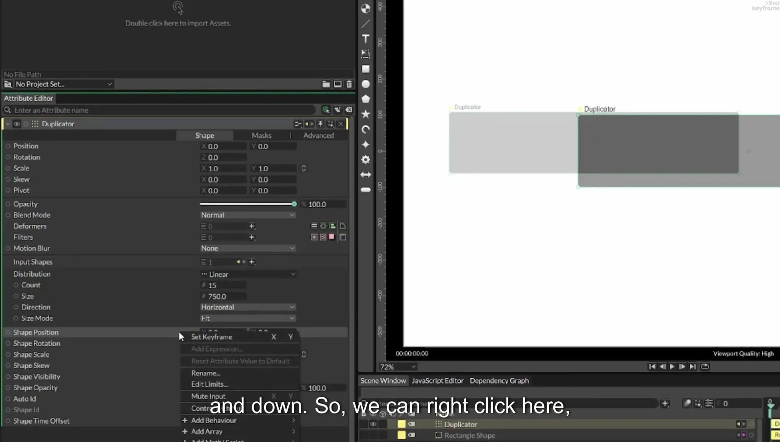
Task: Select the Star shape tool
Action: click(366, 114)
